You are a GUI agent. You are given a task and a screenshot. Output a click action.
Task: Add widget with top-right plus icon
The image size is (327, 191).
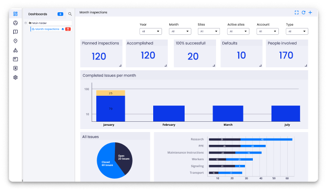310,12
